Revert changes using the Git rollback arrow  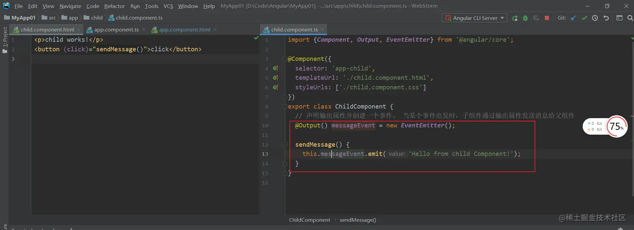tap(606, 18)
